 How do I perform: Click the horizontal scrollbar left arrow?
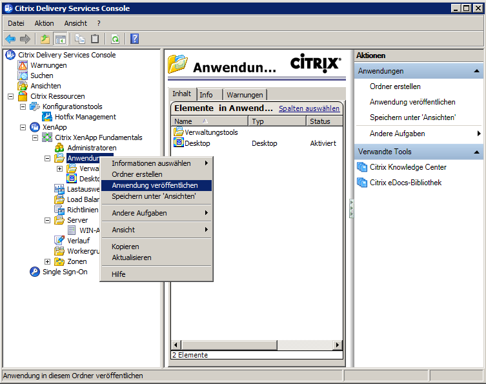click(x=176, y=345)
